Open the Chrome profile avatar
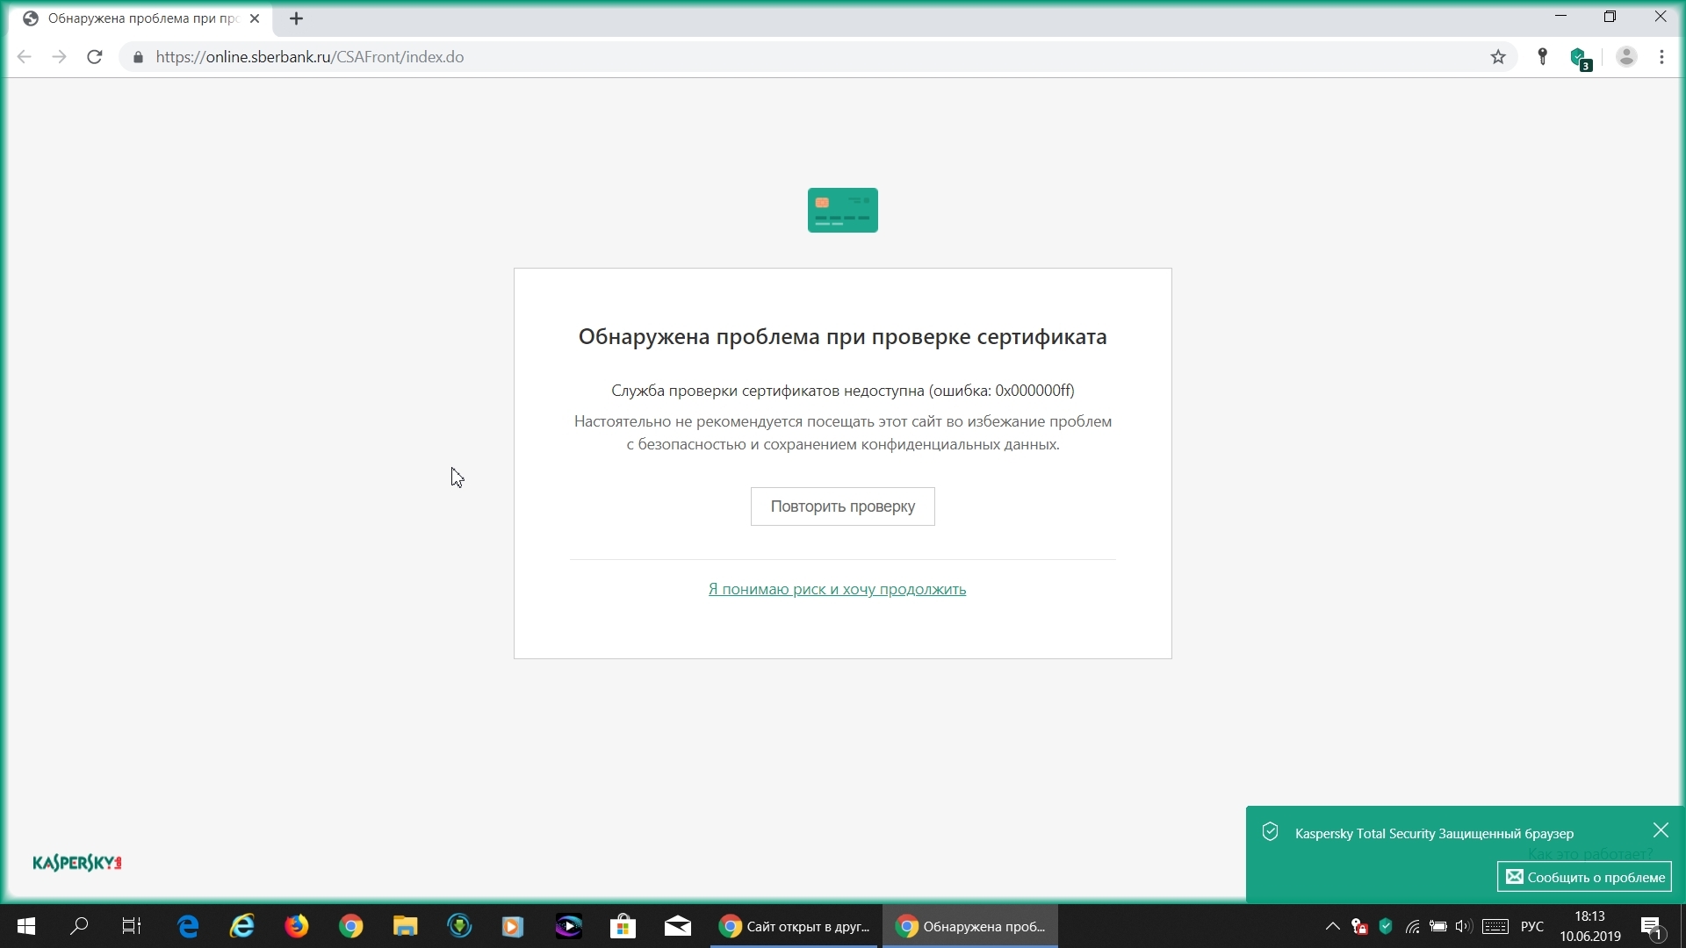 [1626, 57]
